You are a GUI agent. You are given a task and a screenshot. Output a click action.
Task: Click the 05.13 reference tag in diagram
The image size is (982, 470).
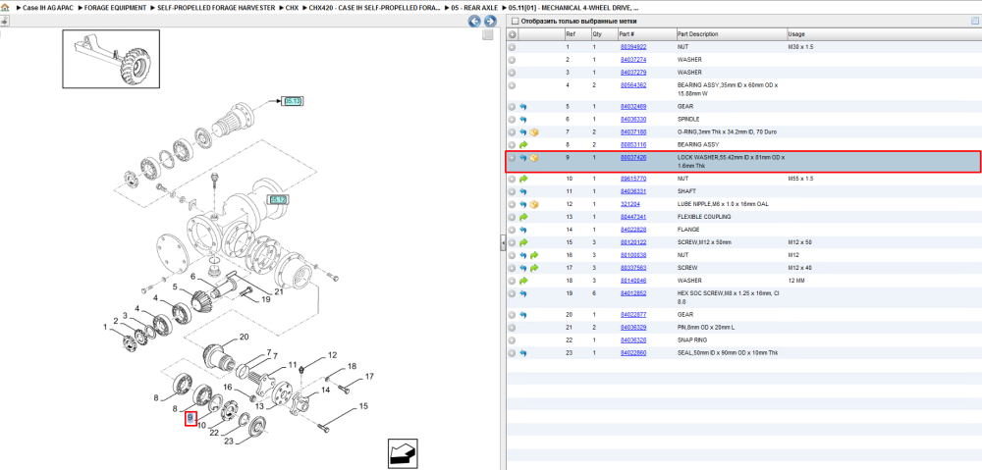[293, 100]
